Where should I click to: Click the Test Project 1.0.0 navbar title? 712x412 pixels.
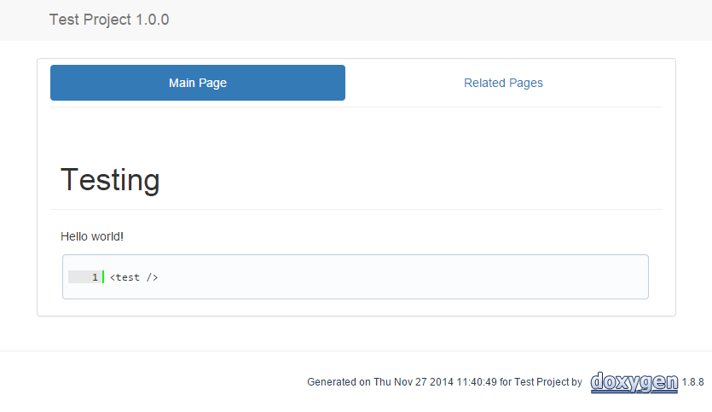109,20
